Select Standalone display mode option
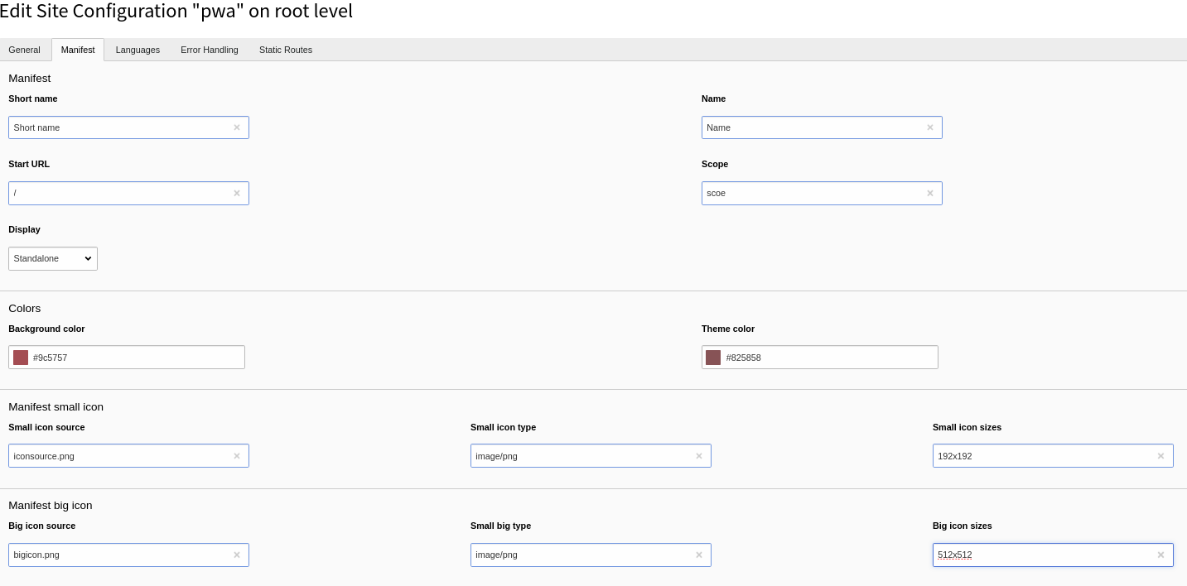 pos(53,258)
